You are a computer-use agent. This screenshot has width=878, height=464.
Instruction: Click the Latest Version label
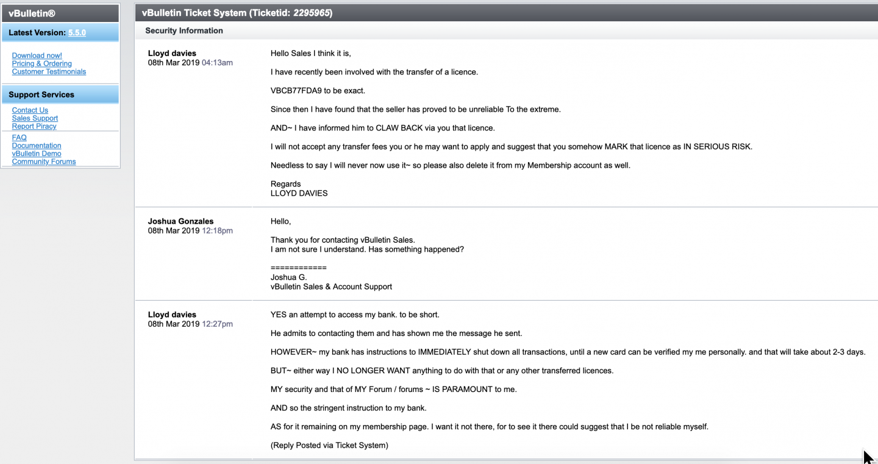click(37, 33)
